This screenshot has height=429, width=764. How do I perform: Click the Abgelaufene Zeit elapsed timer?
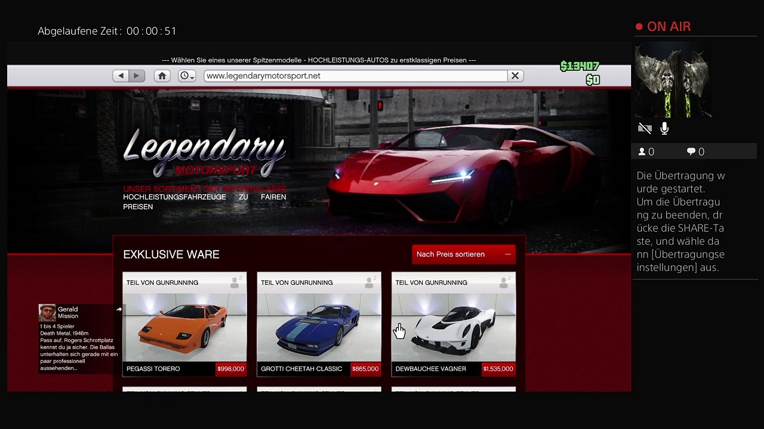107,31
